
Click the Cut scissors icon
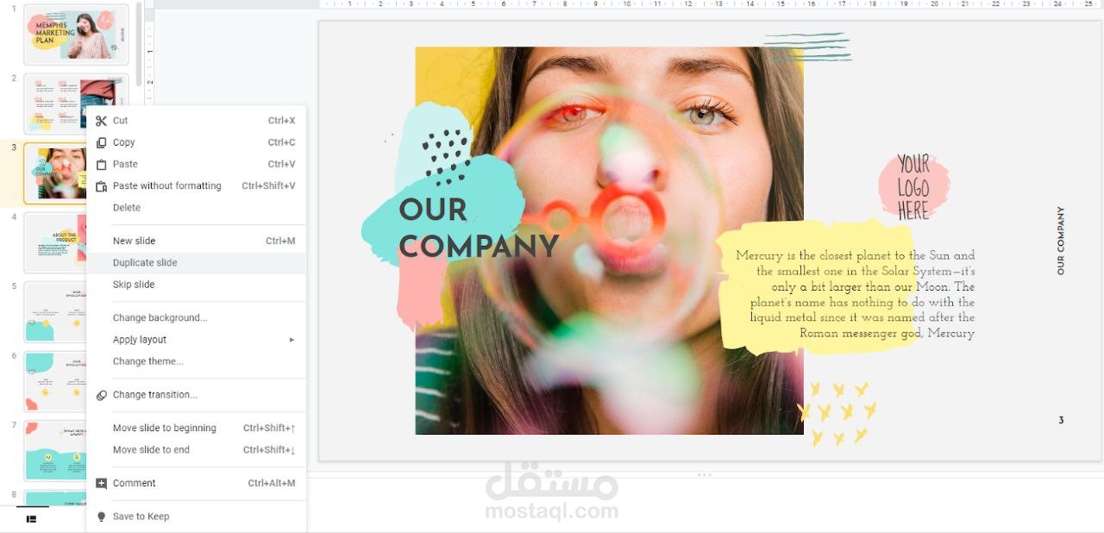click(101, 121)
